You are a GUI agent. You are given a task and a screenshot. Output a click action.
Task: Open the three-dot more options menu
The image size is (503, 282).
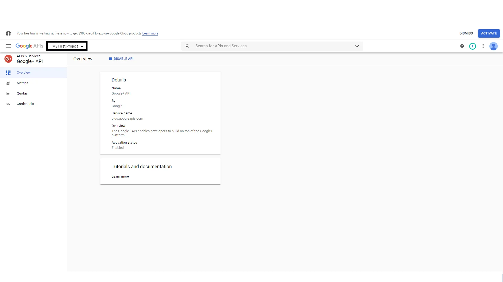click(x=483, y=46)
